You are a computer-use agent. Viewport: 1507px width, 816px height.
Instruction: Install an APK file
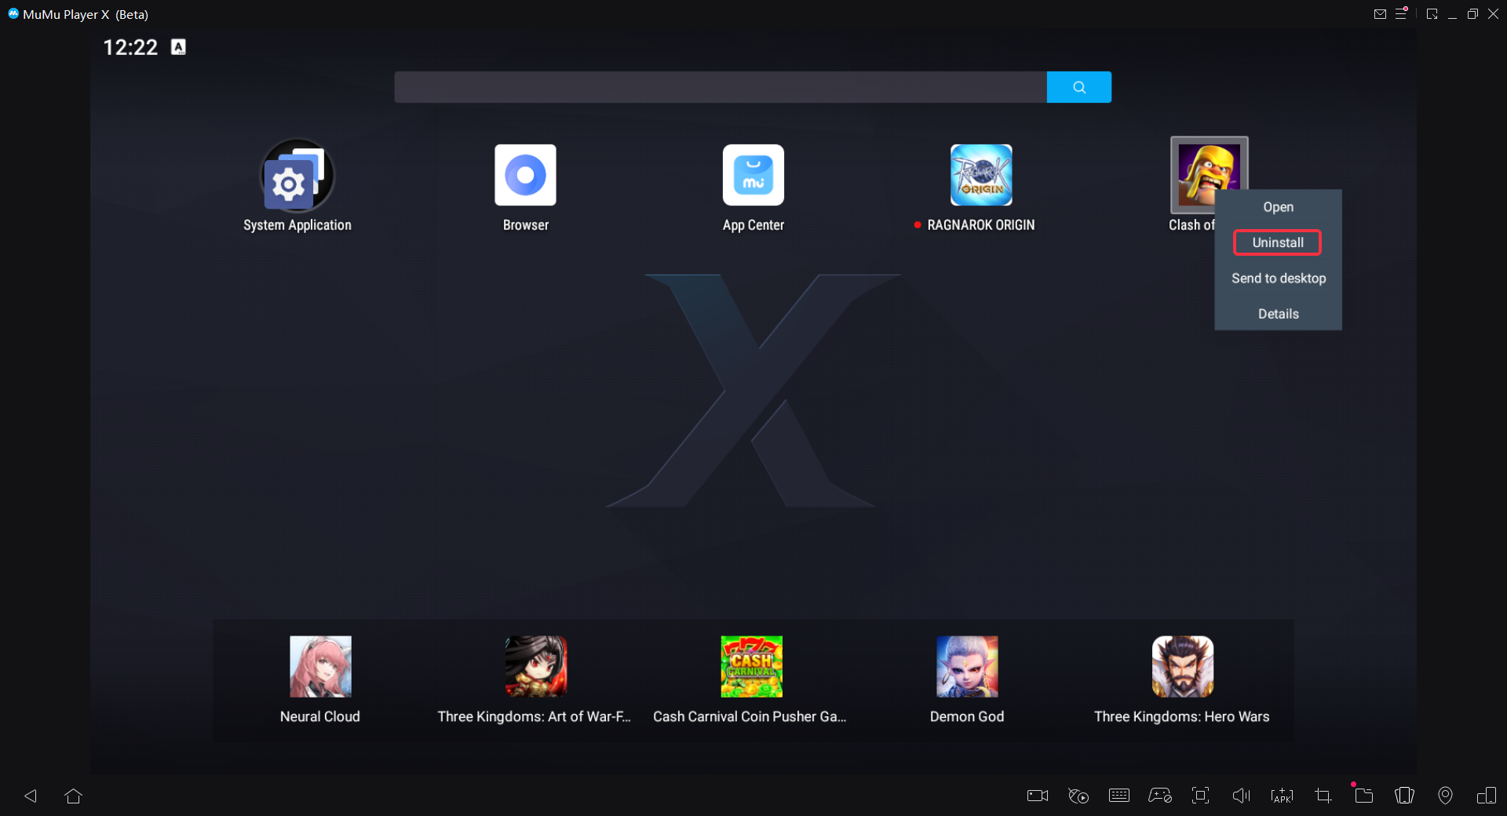tap(1282, 796)
